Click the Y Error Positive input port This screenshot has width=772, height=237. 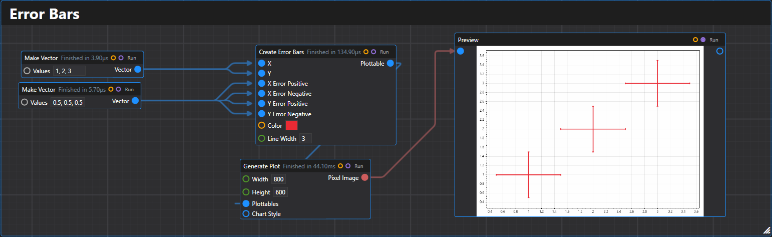(x=261, y=104)
